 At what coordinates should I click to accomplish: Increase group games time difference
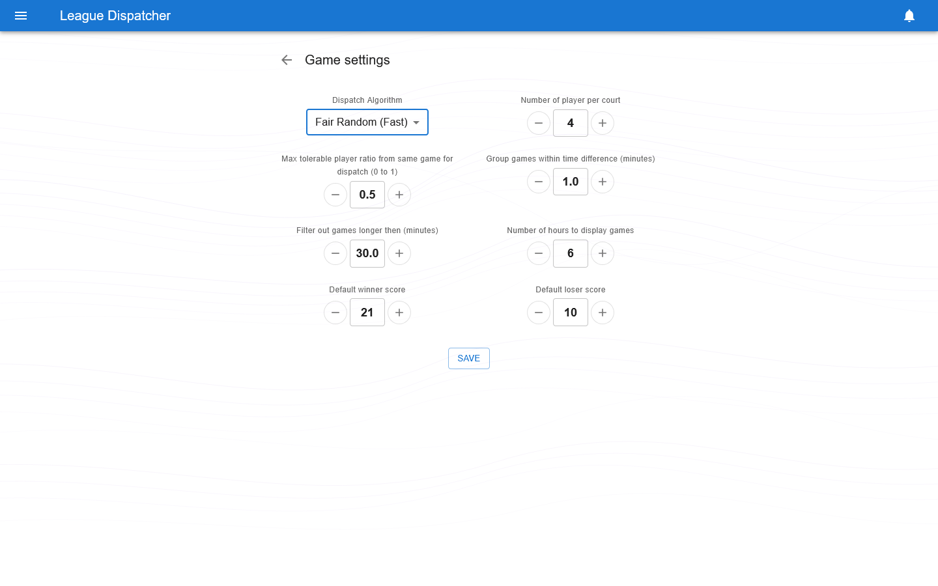(603, 182)
